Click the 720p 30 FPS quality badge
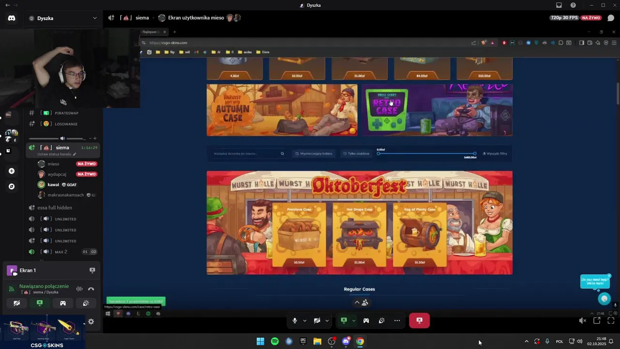 [x=564, y=18]
